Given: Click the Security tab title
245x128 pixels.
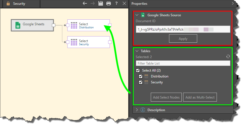Looking at the screenshot, I should [19, 4].
